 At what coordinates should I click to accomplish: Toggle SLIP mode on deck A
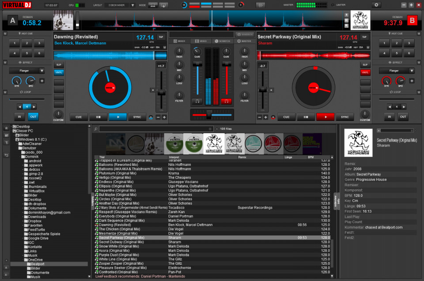coord(59,65)
